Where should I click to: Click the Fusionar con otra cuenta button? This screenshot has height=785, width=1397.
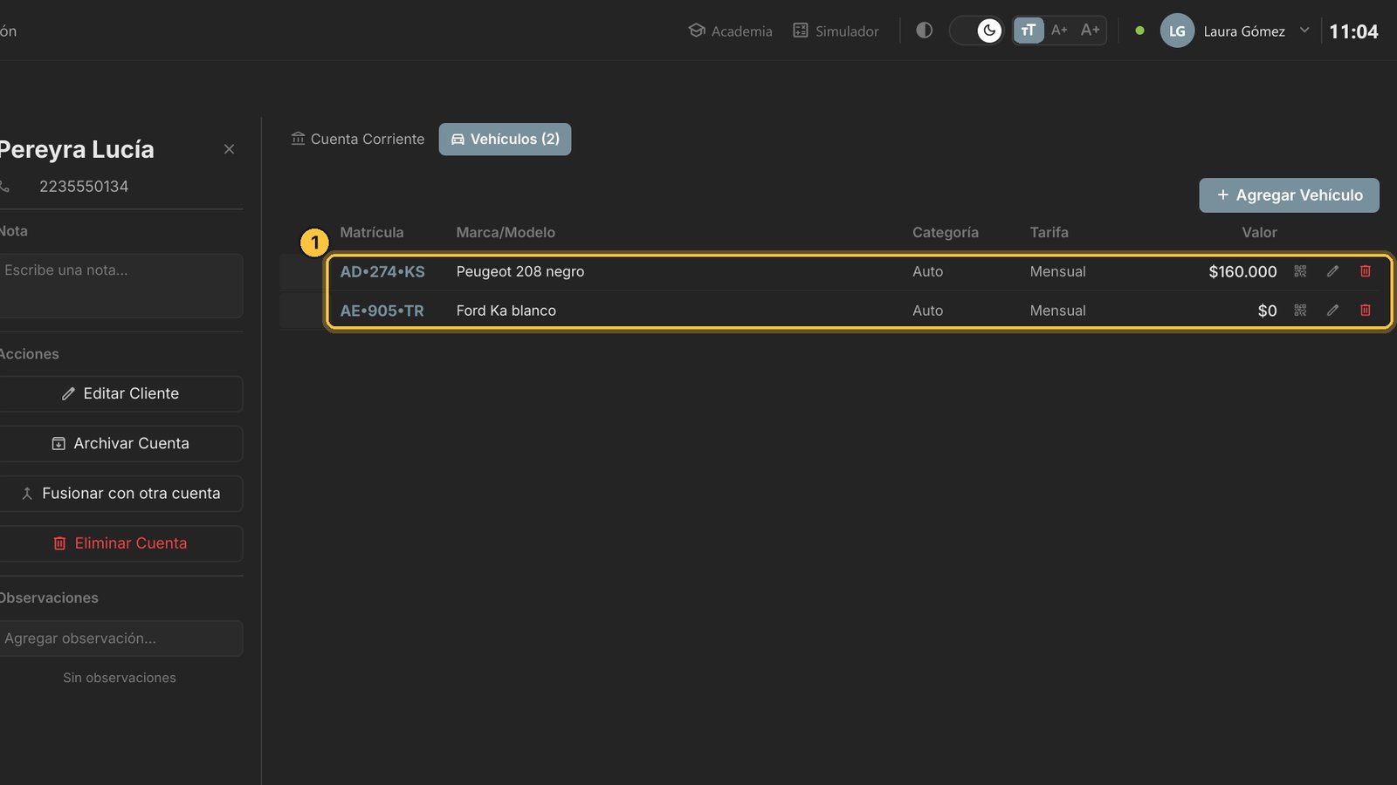120,494
